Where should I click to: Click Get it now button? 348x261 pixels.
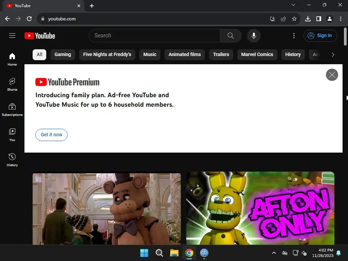coord(52,135)
